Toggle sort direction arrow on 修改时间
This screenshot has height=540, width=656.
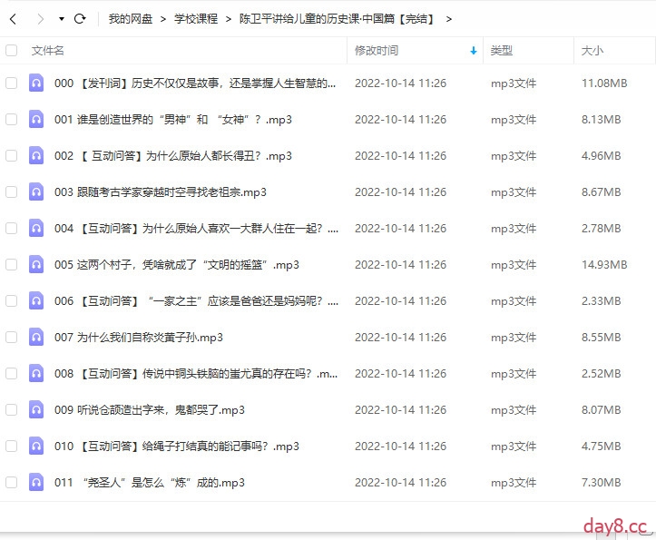click(x=473, y=51)
